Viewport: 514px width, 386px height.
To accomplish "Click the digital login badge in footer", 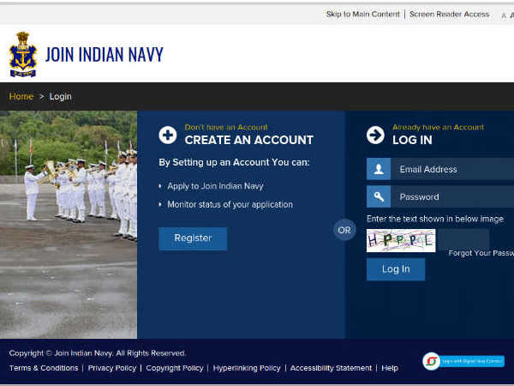I will [463, 361].
